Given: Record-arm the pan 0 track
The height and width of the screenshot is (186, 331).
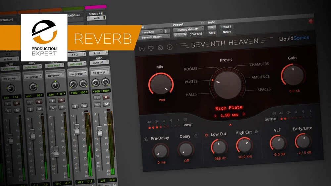Looking at the screenshot, I should [62, 100].
